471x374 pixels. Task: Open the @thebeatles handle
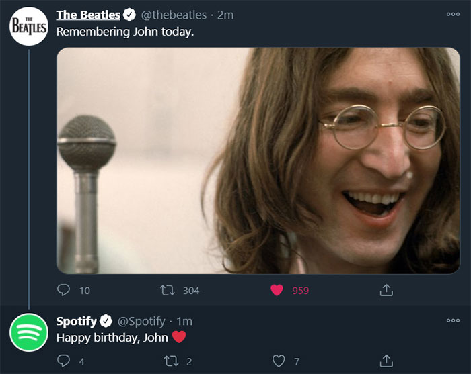[x=174, y=15]
